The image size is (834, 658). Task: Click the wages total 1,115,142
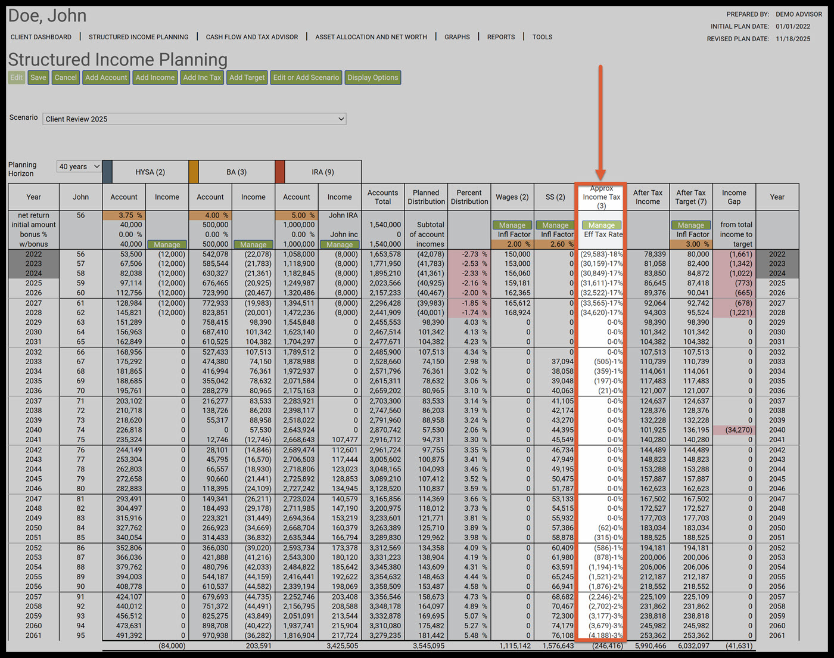[514, 645]
